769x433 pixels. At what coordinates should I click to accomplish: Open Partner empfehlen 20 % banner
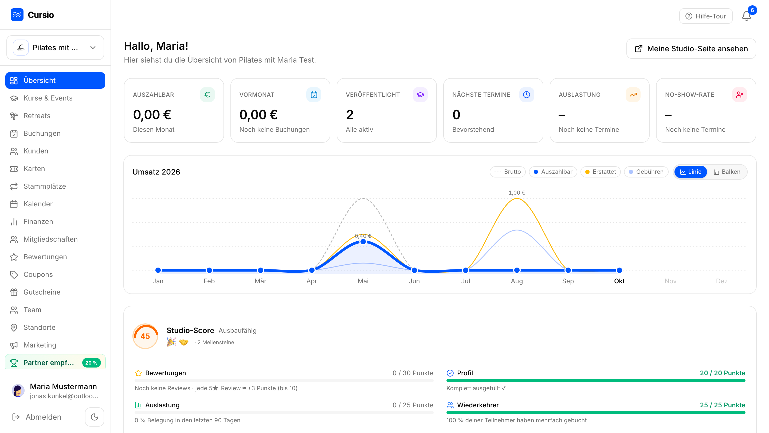coord(55,362)
